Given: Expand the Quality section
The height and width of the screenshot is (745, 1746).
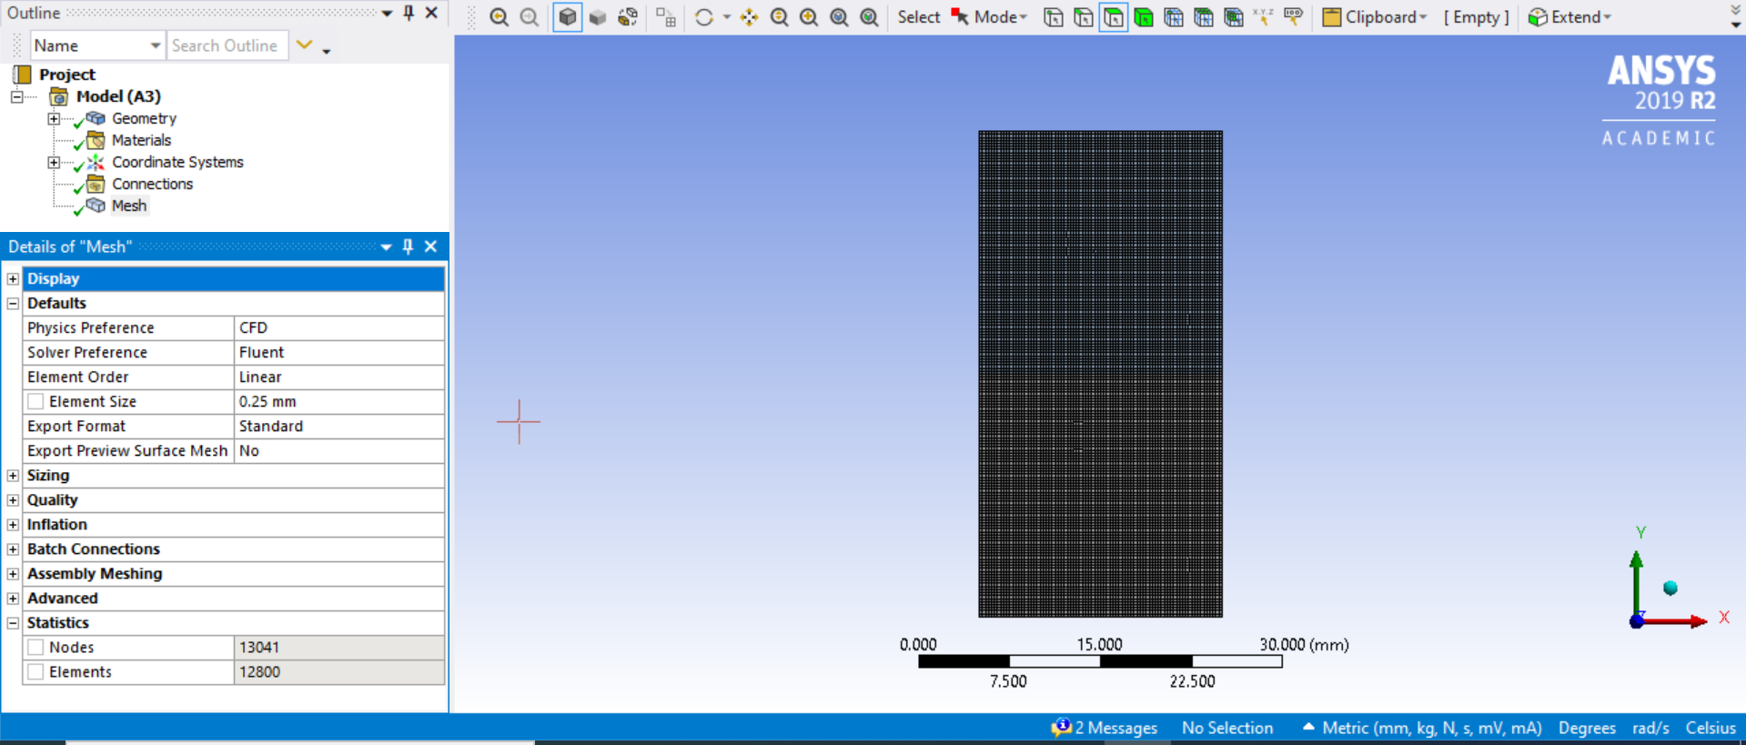Looking at the screenshot, I should coord(13,499).
